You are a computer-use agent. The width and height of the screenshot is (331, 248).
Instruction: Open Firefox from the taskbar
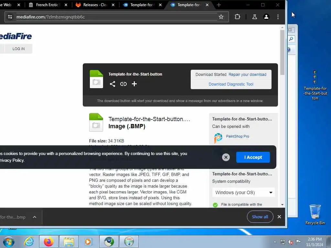click(x=49, y=242)
